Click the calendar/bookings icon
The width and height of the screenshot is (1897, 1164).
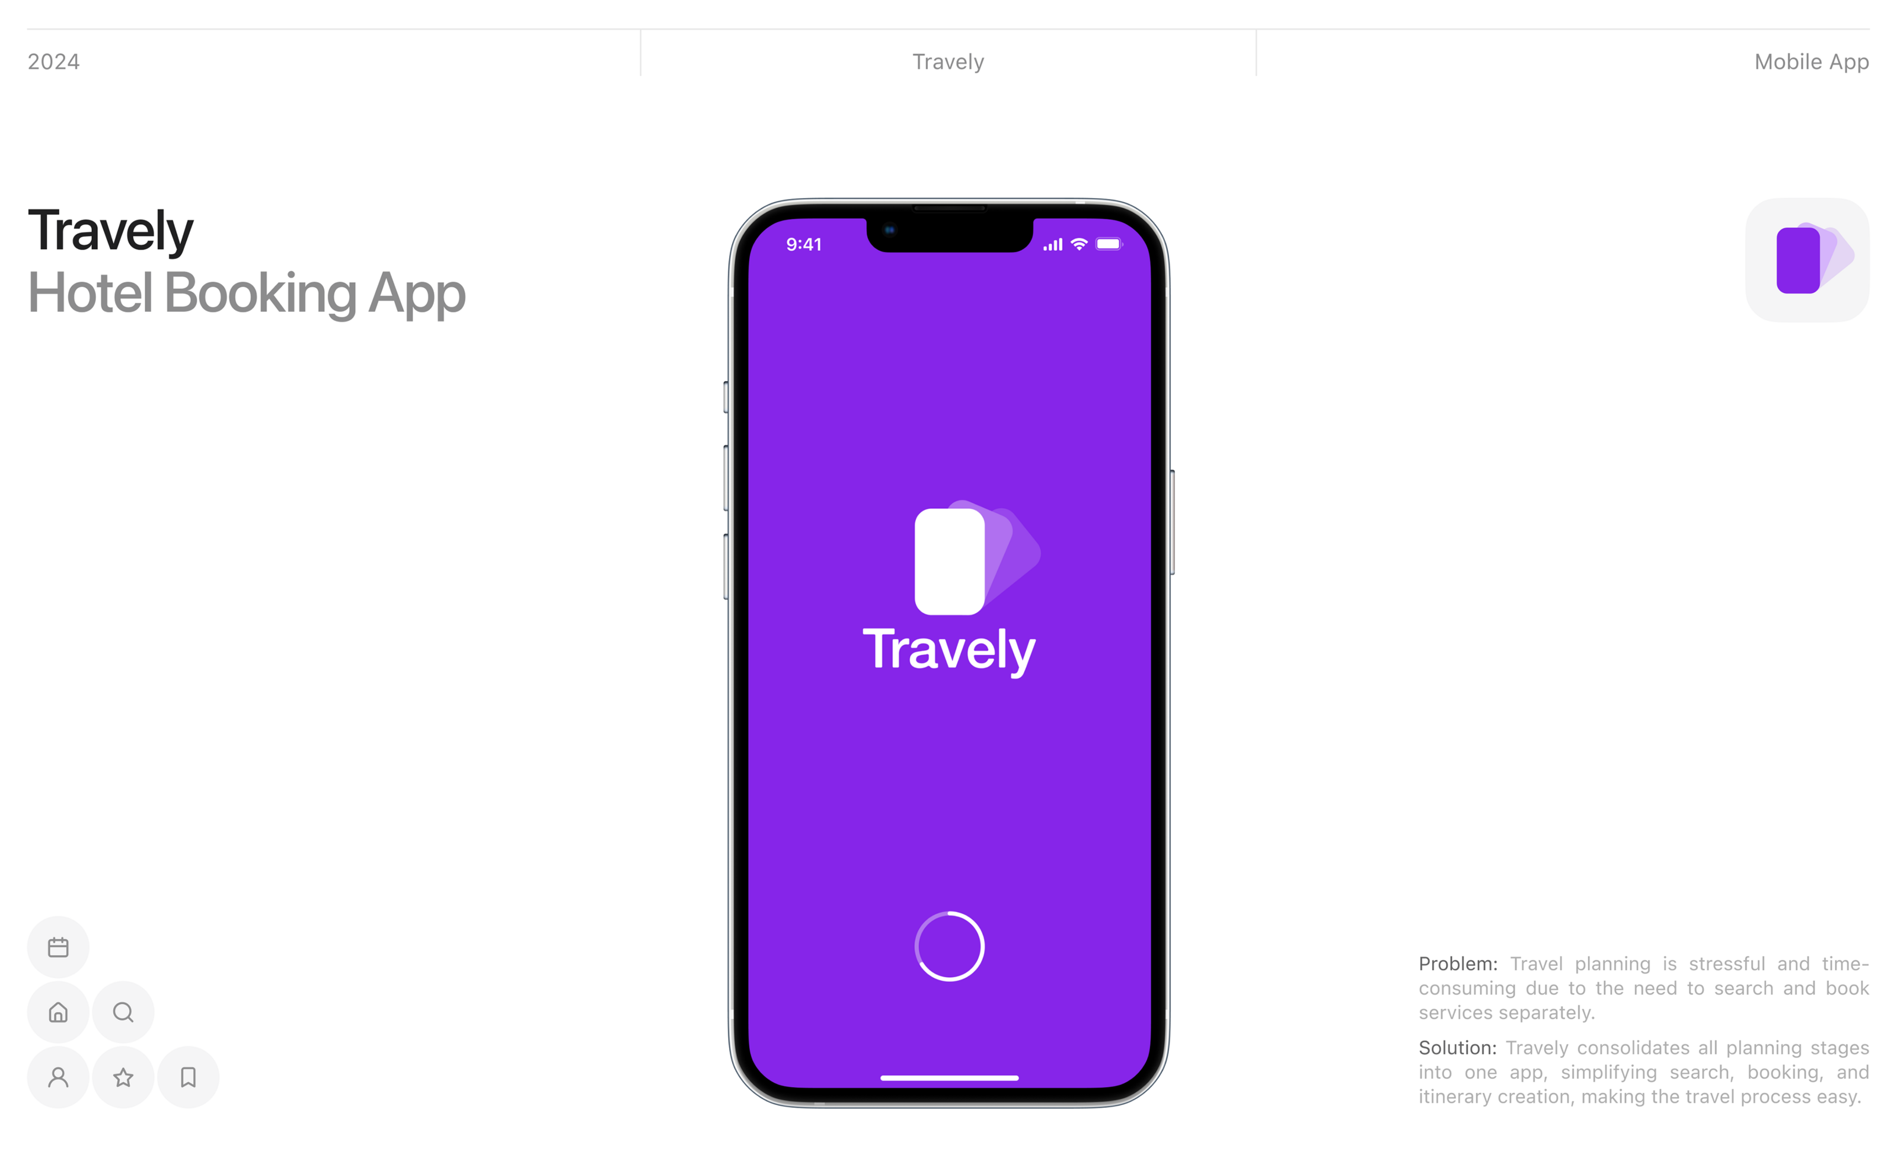[x=58, y=946]
